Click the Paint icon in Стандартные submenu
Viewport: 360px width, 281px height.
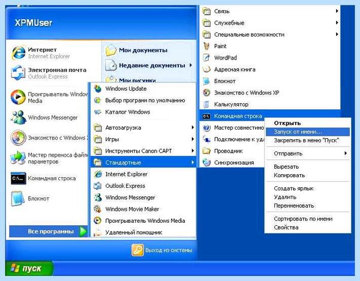(206, 46)
